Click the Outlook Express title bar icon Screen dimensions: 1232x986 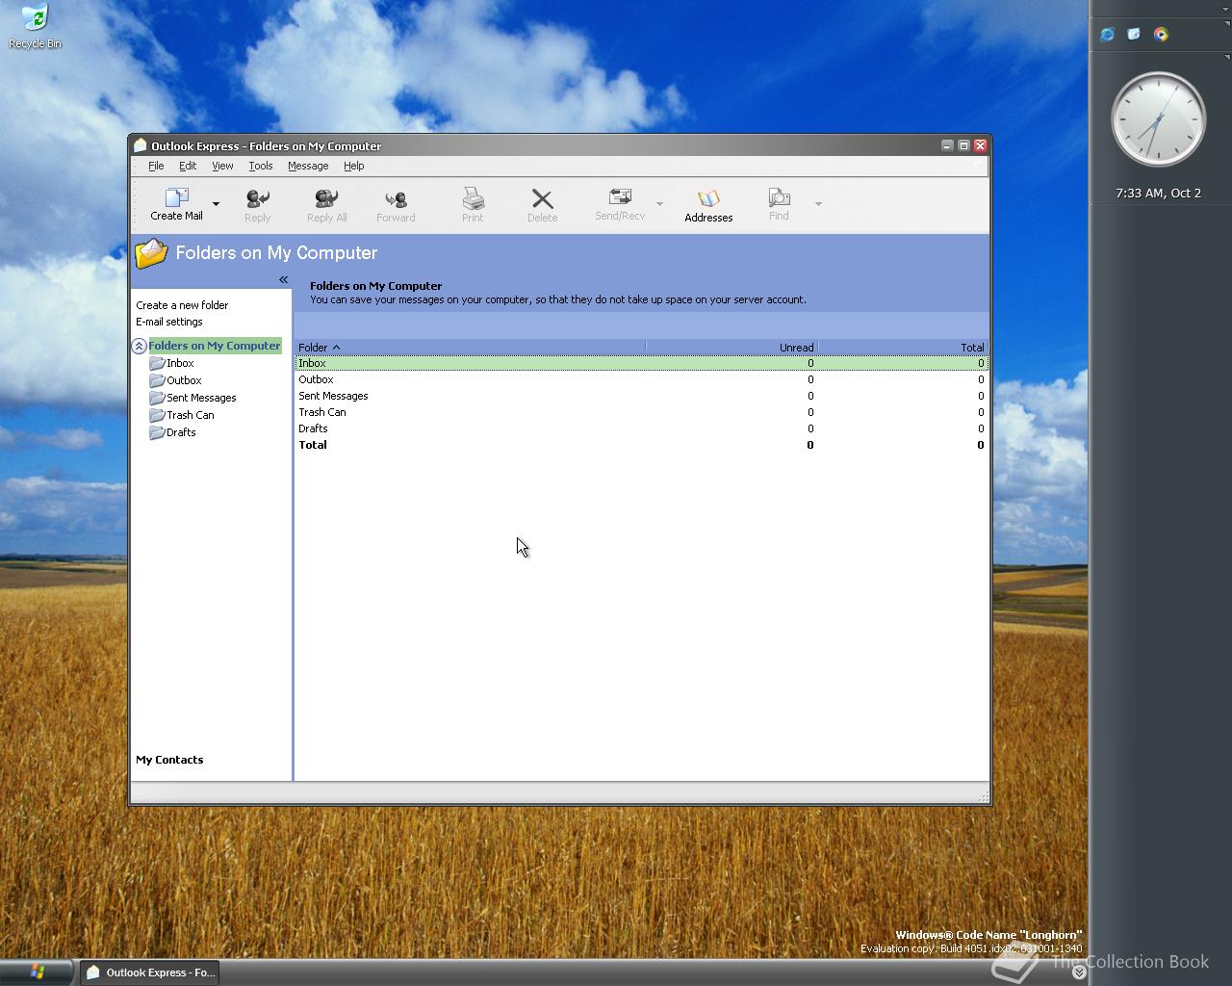pyautogui.click(x=141, y=145)
